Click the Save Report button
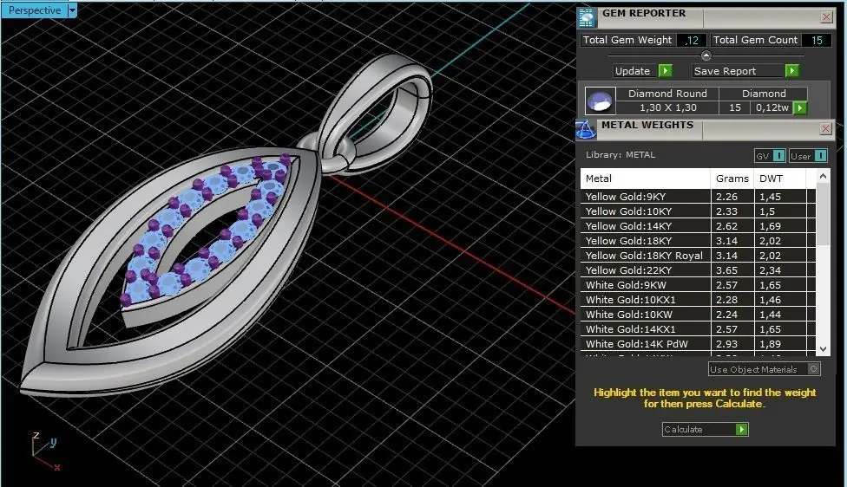847x487 pixels. (x=739, y=71)
